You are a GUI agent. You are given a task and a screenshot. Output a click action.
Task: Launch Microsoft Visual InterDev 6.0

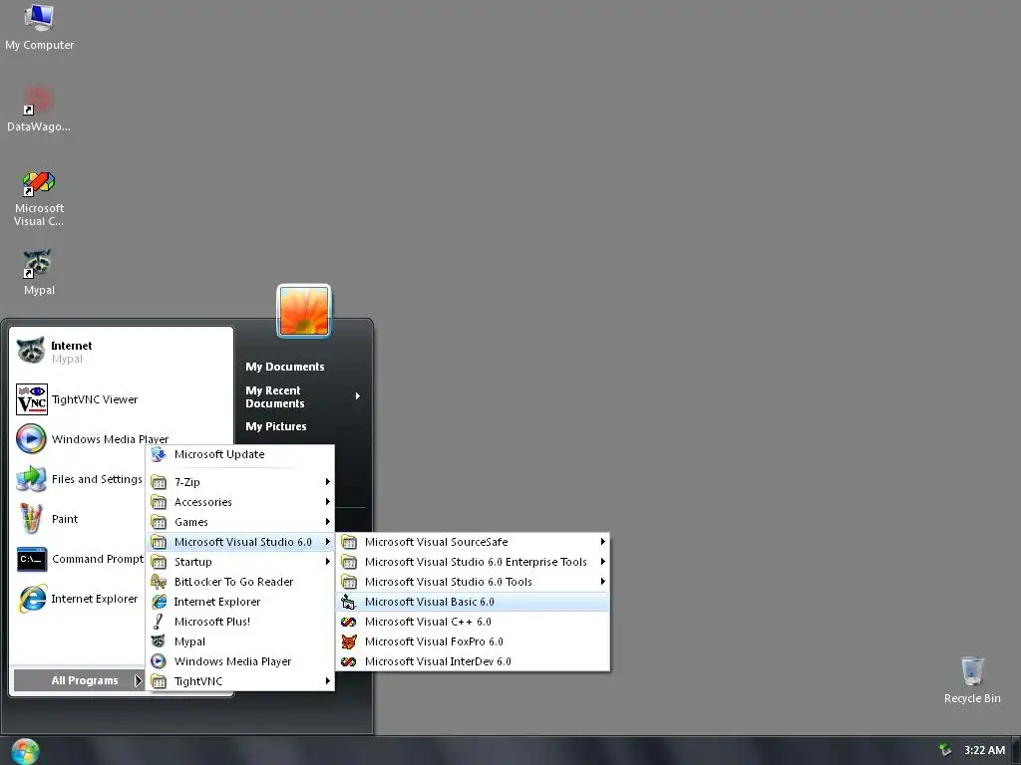click(474, 661)
